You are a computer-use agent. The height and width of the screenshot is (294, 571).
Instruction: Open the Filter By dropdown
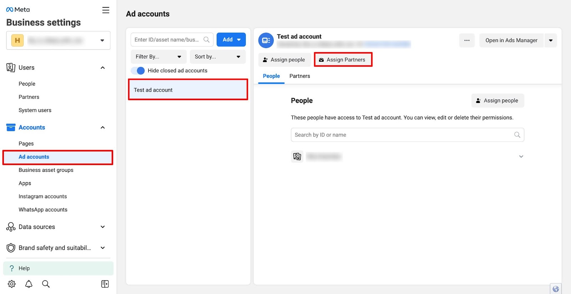click(x=159, y=57)
